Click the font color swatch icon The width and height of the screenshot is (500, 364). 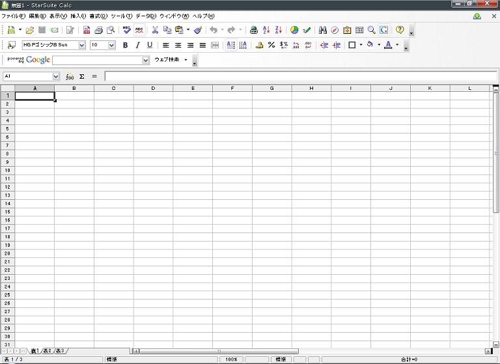(x=388, y=46)
